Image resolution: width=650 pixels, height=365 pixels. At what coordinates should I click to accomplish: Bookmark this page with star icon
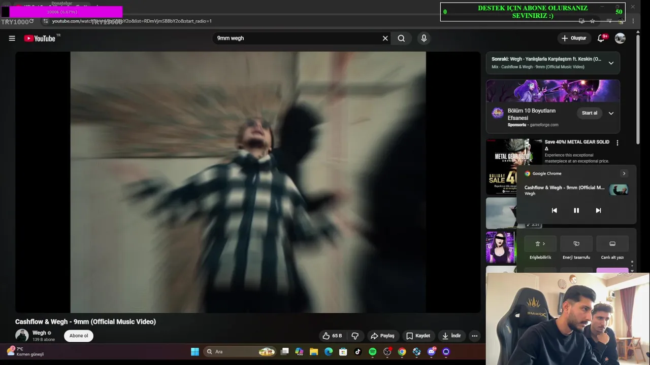(592, 21)
